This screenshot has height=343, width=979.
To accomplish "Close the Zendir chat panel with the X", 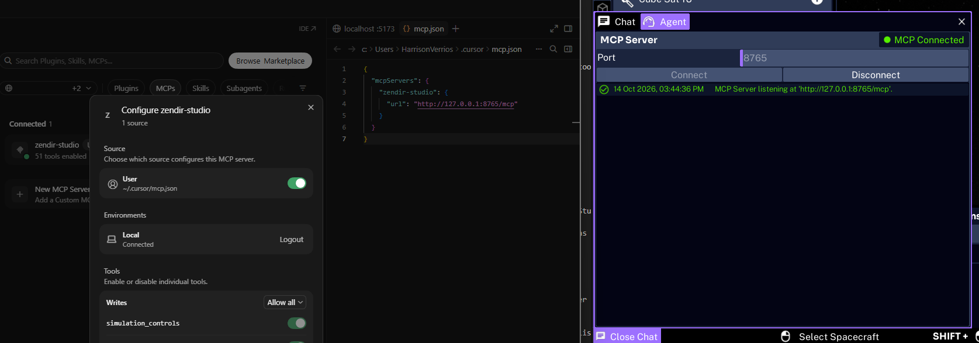I will [961, 22].
